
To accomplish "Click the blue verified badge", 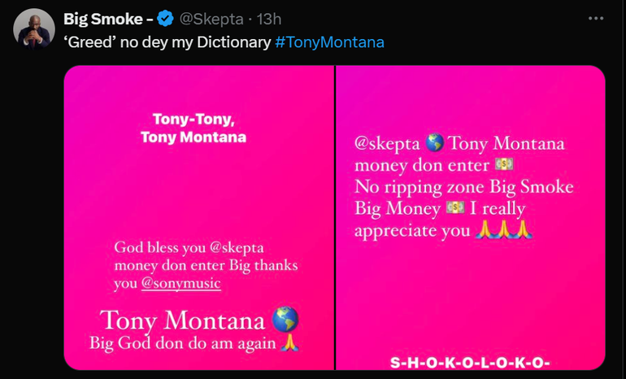I will click(x=163, y=19).
